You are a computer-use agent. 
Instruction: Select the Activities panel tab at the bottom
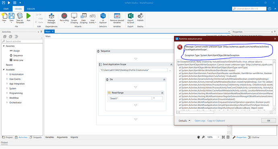tap(21, 137)
